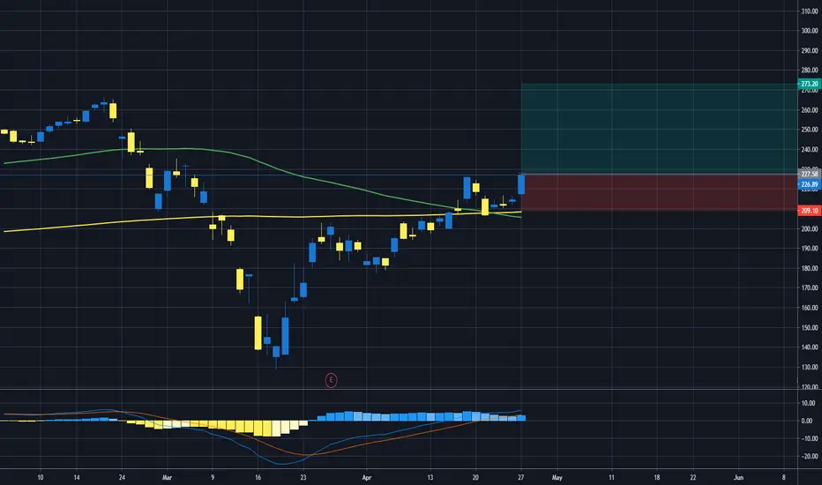Click the '14' date axis label
The height and width of the screenshot is (485, 822).
click(77, 478)
